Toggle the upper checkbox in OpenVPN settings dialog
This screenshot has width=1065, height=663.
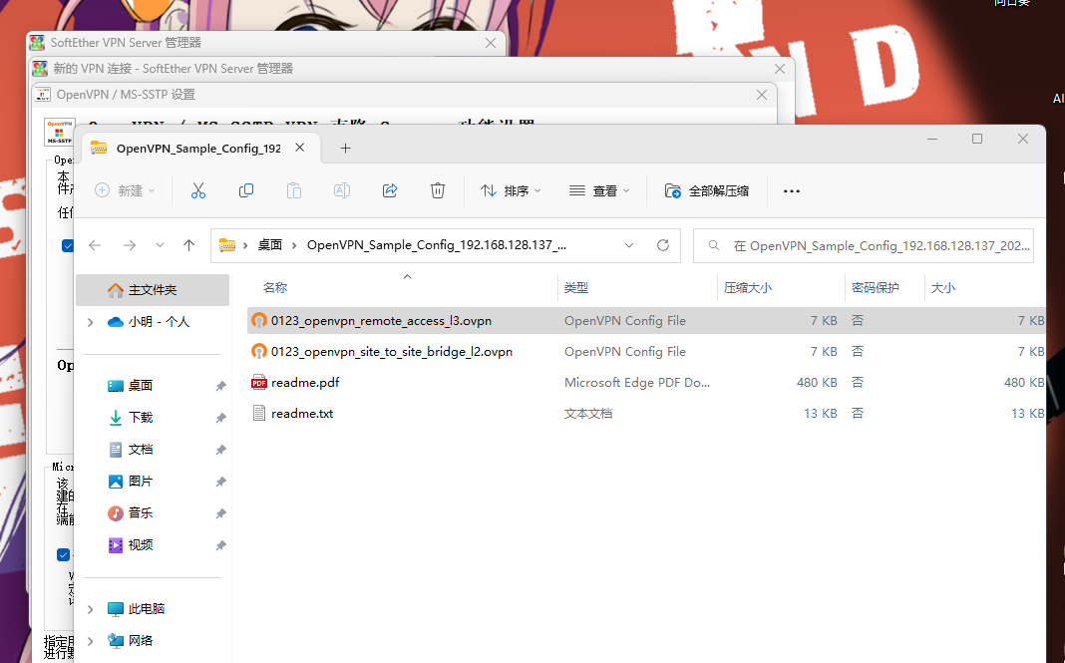click(x=67, y=246)
